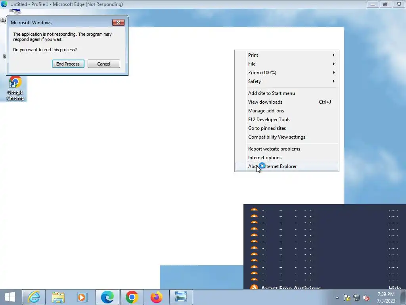Minimize the Microsoft Edge window
Screen dimensions: 406x305
373,4
